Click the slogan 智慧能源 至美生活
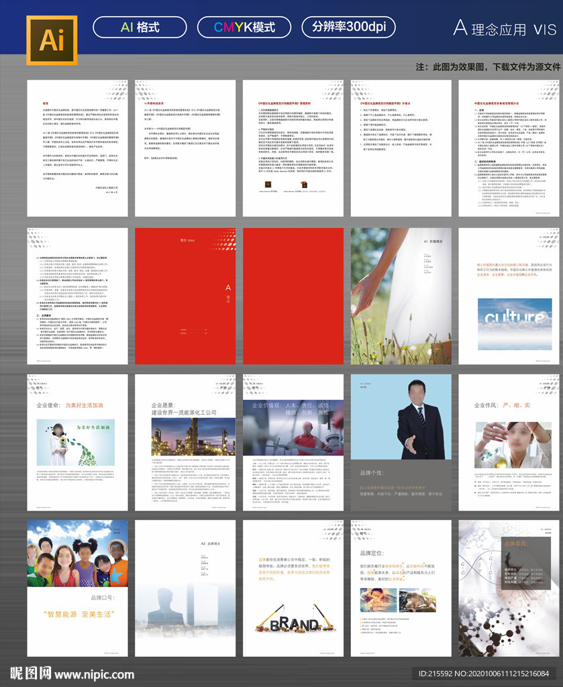 click(x=79, y=615)
